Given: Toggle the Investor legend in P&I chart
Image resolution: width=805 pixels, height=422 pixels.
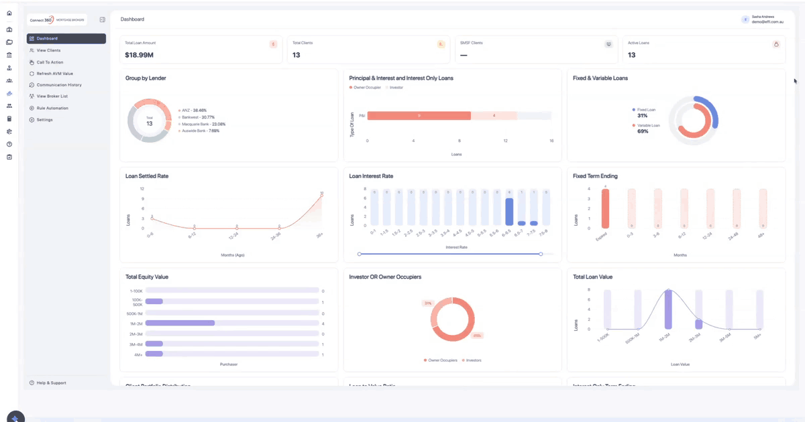Looking at the screenshot, I should pyautogui.click(x=395, y=88).
